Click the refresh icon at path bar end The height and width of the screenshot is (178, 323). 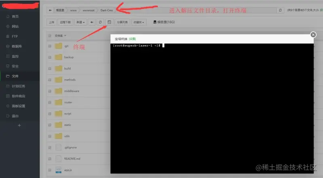[280, 10]
